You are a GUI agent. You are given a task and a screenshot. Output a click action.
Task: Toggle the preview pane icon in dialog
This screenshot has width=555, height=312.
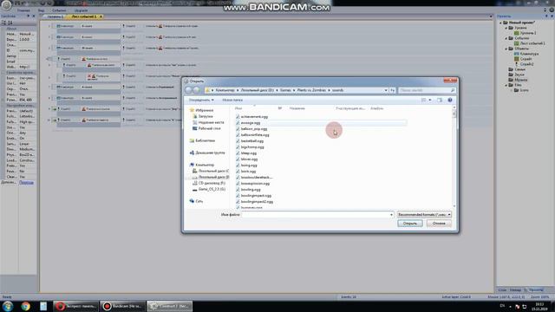tap(440, 101)
